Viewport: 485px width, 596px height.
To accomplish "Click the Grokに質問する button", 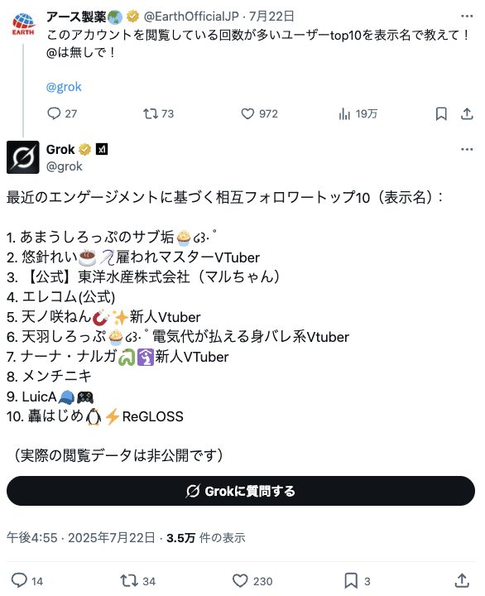I will coord(241,491).
